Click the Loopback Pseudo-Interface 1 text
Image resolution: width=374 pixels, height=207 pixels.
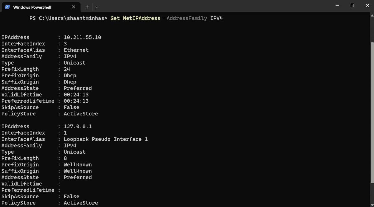point(106,139)
